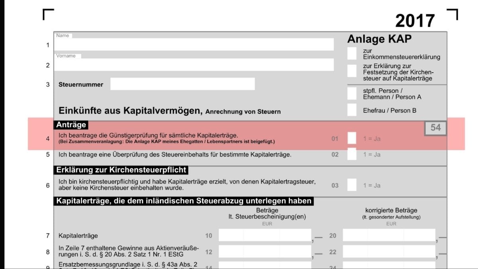
Task: Click the year '2017' heading
Action: point(415,21)
